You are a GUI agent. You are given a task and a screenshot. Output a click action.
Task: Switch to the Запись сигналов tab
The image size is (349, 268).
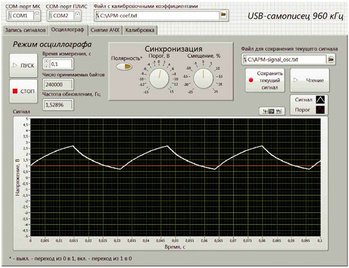pyautogui.click(x=25, y=28)
